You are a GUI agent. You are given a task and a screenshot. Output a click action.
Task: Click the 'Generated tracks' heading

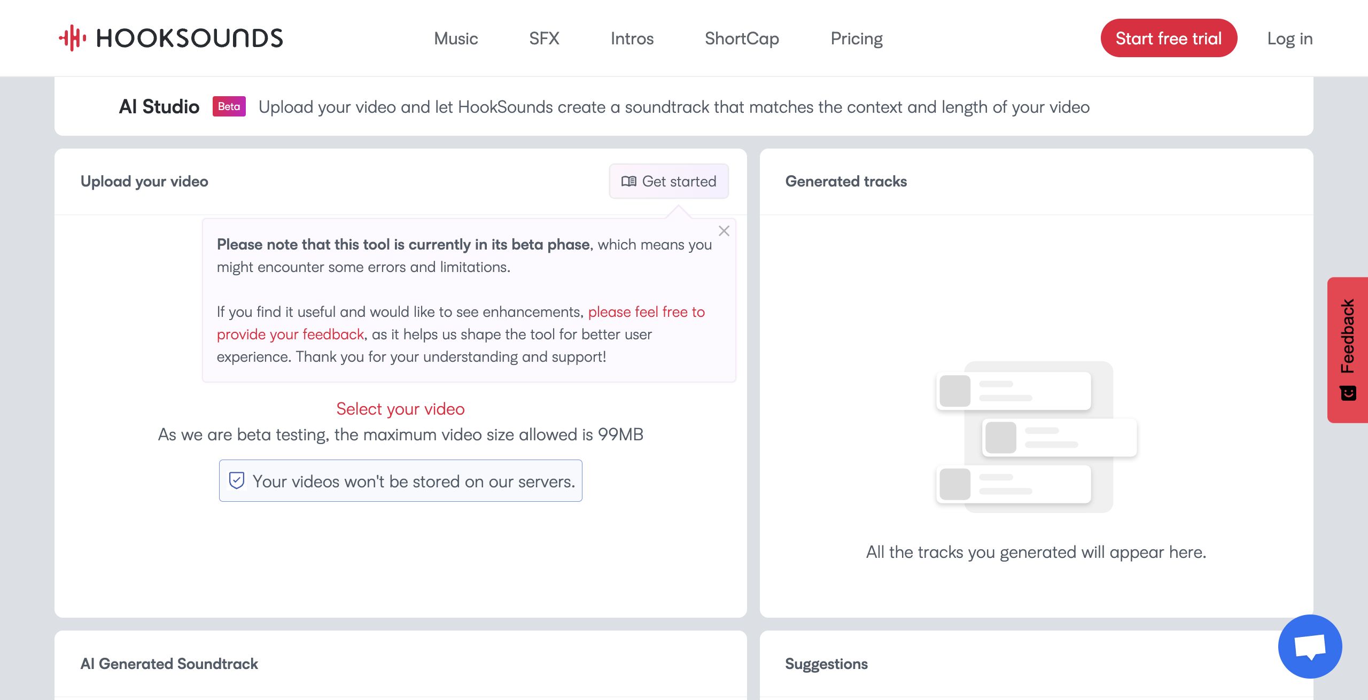point(846,181)
